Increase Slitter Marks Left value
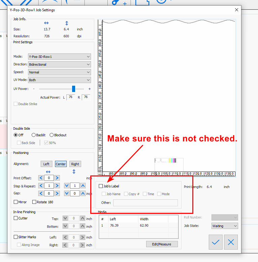This screenshot has height=262, width=258. (83, 237)
